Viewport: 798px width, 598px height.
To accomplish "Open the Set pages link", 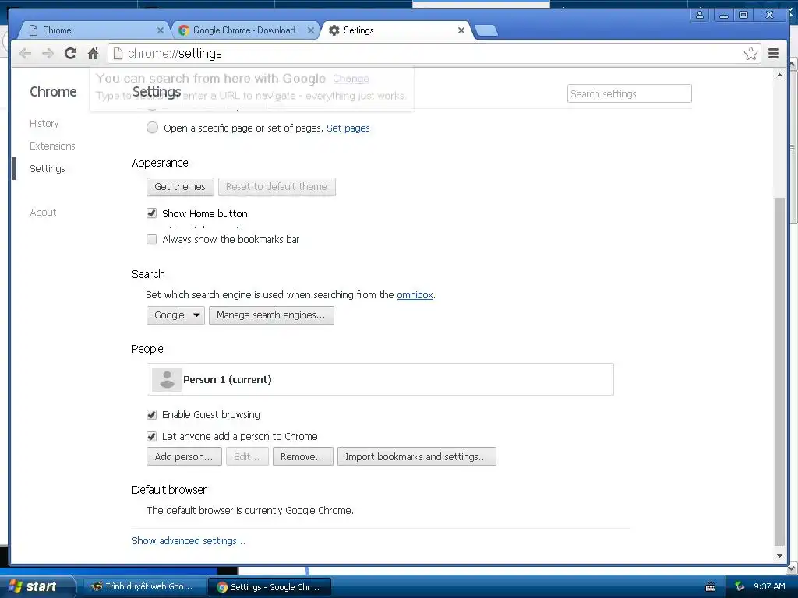I will (348, 128).
